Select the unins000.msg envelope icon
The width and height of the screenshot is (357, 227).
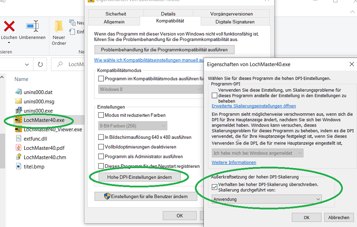18,101
